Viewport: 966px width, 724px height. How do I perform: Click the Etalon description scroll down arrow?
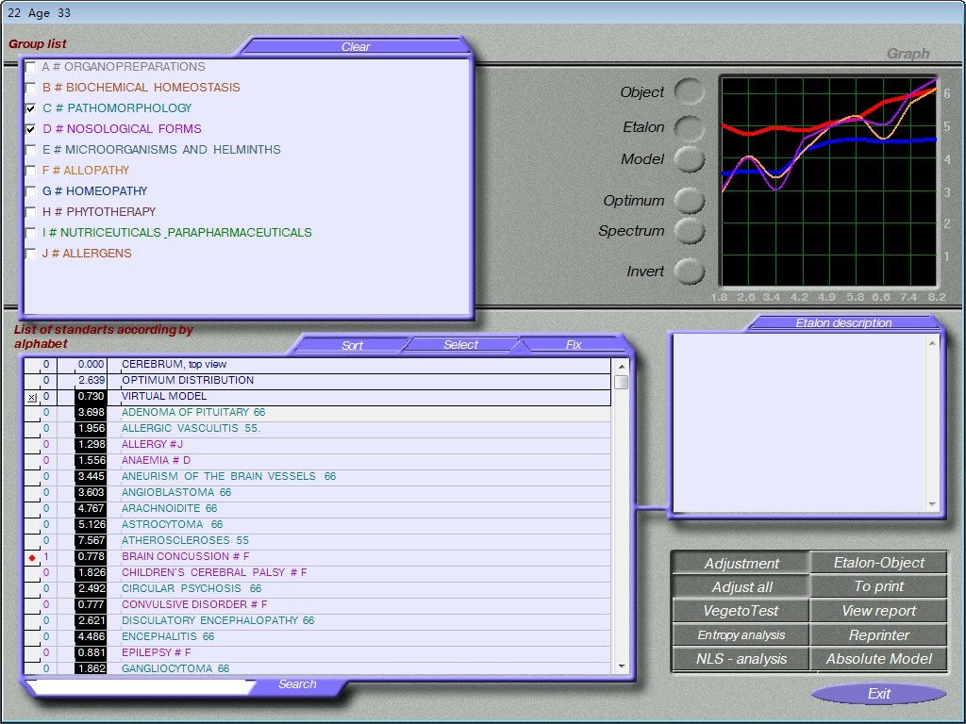(x=932, y=504)
